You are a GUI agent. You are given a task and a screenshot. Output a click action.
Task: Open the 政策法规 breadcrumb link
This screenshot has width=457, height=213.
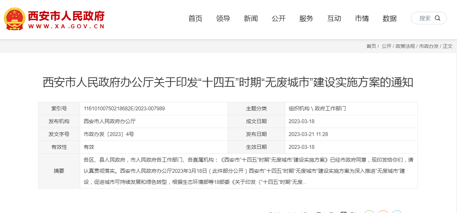coord(405,46)
